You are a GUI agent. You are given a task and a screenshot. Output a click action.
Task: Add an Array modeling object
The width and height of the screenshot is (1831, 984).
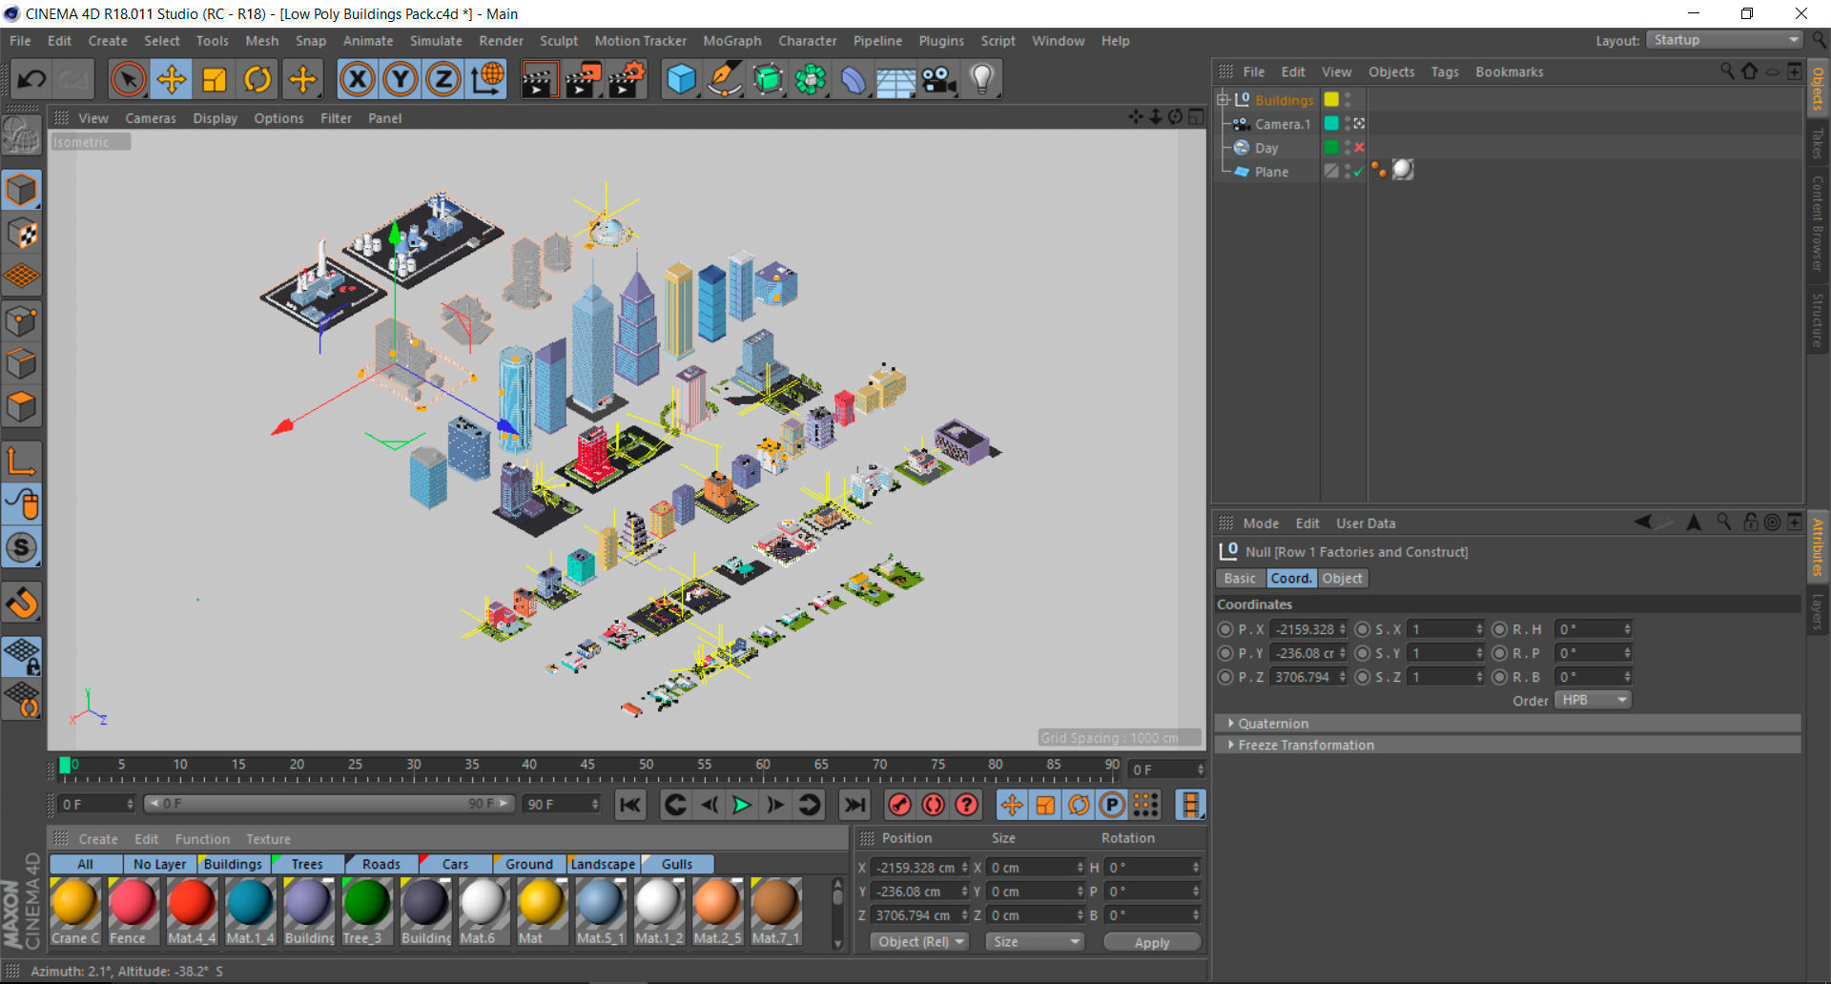coord(811,79)
